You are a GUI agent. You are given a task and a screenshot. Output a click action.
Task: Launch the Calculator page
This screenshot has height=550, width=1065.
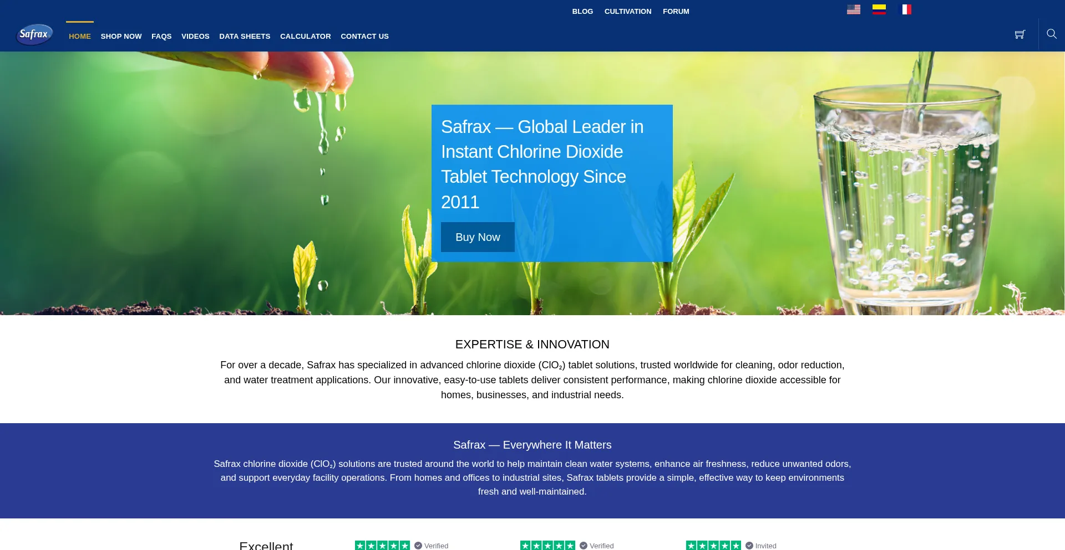305,37
